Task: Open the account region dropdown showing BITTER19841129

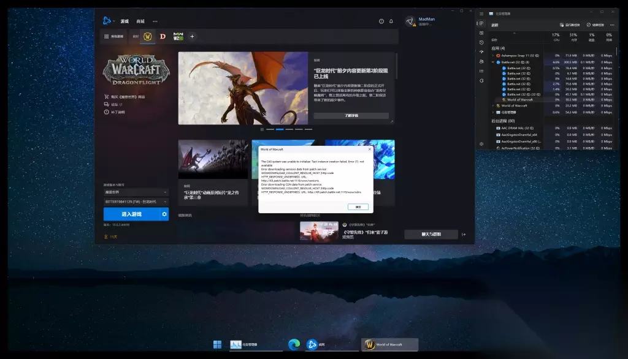Action: [136, 201]
